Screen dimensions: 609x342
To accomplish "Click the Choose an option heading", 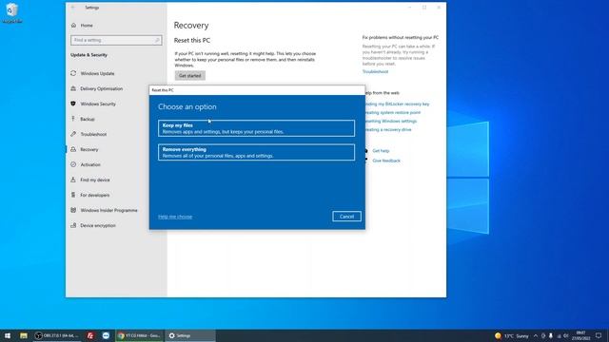I will [187, 106].
